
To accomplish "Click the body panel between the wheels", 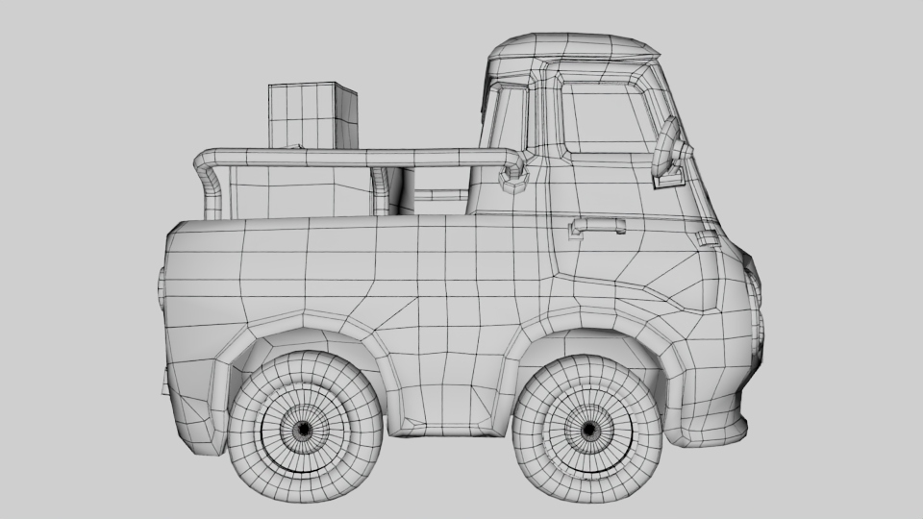I will 447,384.
